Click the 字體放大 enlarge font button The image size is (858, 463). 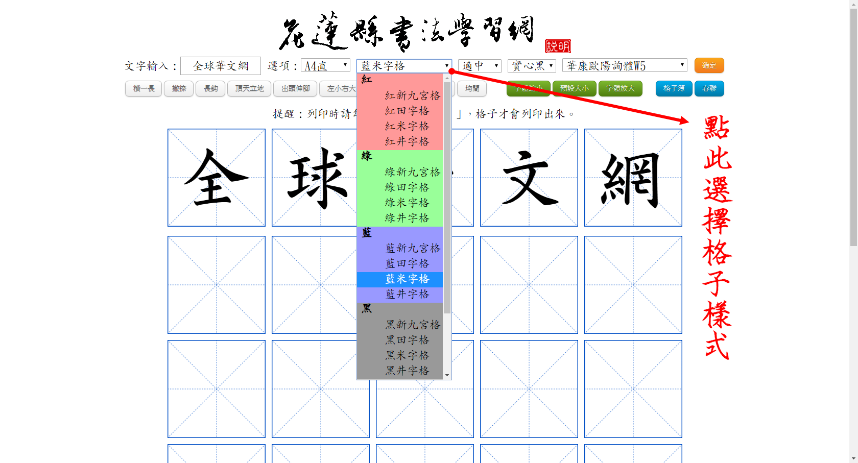(x=621, y=88)
